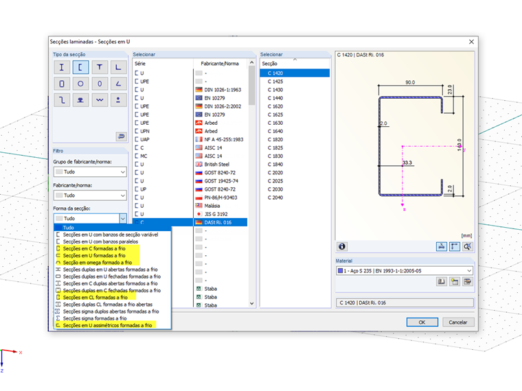Select the highlighted C 1420 section row
Image resolution: width=522 pixels, height=391 pixels.
click(295, 73)
